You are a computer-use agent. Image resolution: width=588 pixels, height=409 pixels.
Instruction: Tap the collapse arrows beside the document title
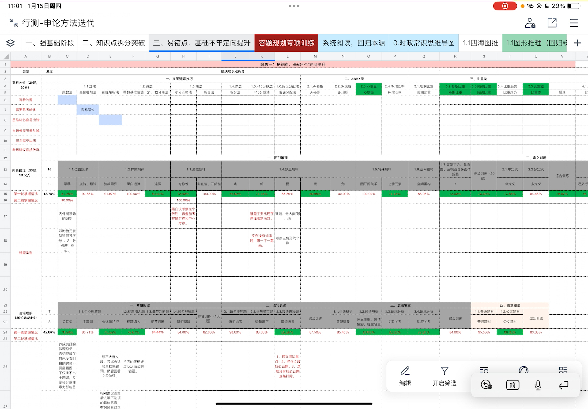pyautogui.click(x=13, y=23)
